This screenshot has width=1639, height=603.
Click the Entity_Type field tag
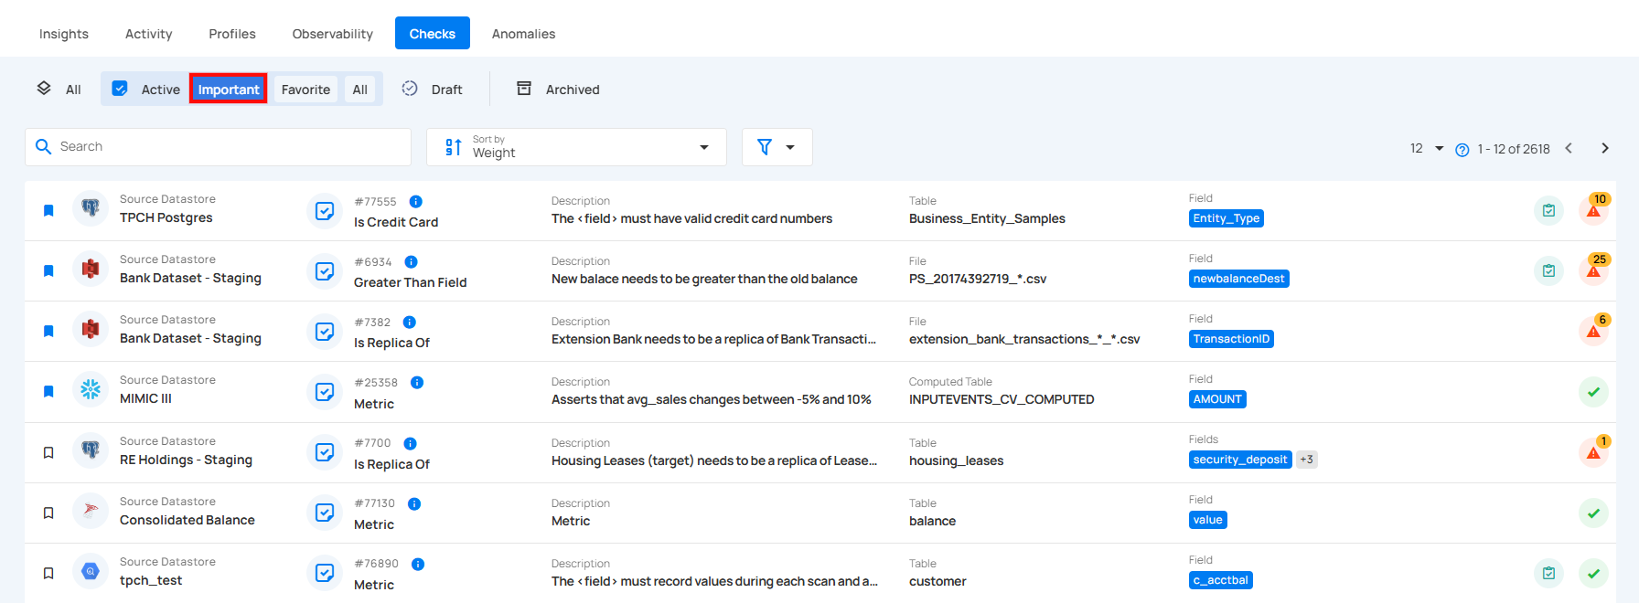point(1227,218)
